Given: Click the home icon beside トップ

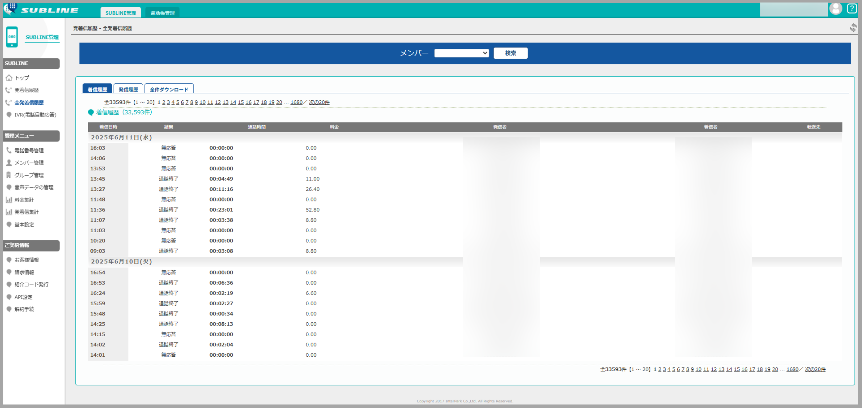Looking at the screenshot, I should coord(9,78).
